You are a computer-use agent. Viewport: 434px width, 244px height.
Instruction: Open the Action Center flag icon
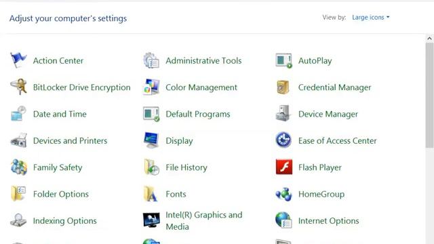[x=18, y=60]
